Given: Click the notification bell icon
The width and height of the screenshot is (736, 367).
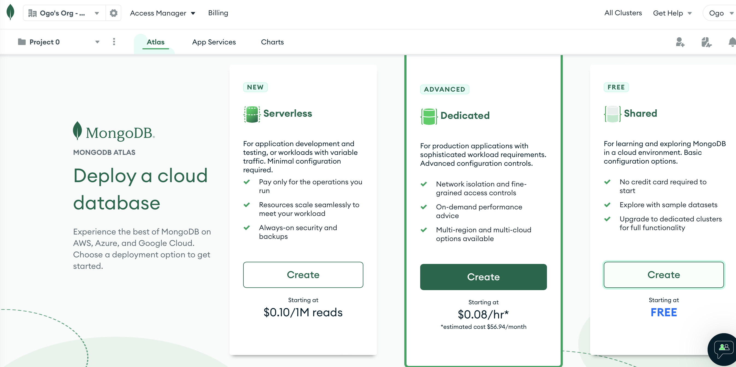Looking at the screenshot, I should (x=732, y=42).
